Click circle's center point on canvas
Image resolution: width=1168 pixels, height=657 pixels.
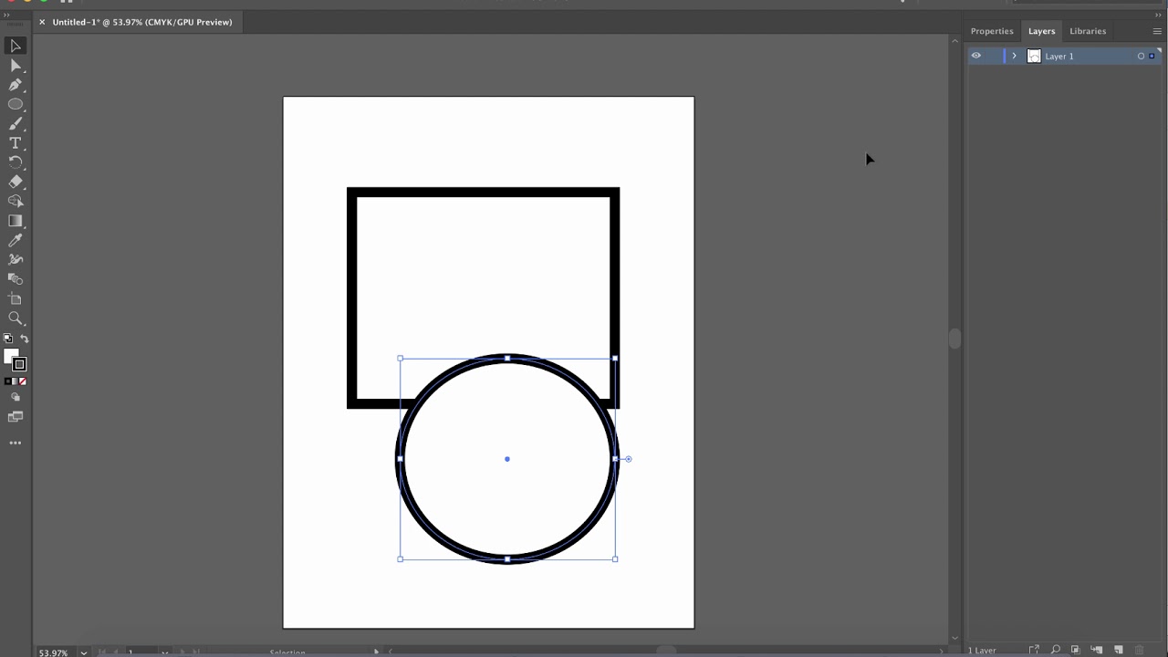[x=507, y=459]
